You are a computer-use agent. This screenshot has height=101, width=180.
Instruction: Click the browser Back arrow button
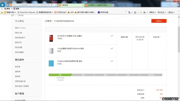[x=3, y=5]
